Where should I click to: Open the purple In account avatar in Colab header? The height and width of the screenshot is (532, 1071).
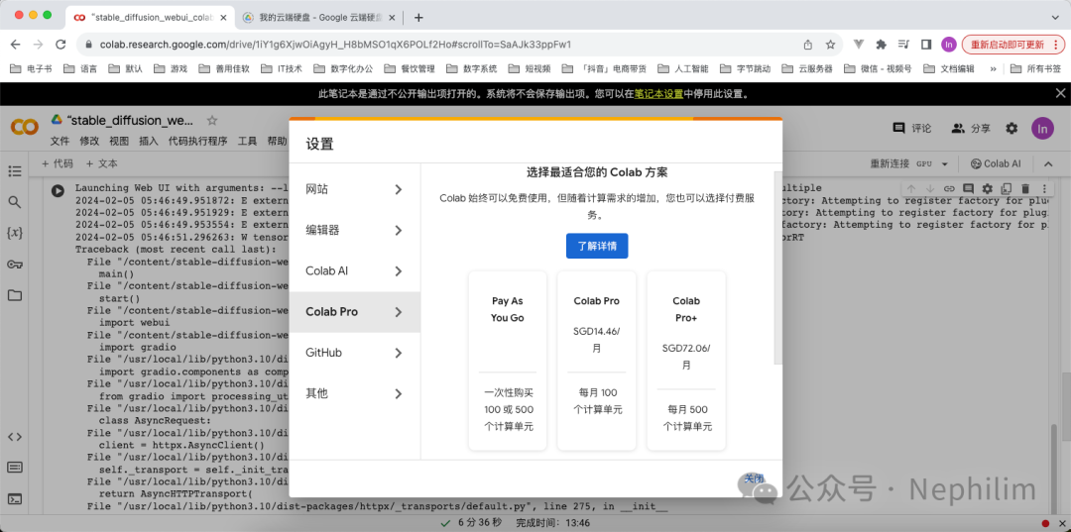(x=1042, y=128)
